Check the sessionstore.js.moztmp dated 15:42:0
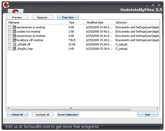165x131 pixels. point(10,36)
